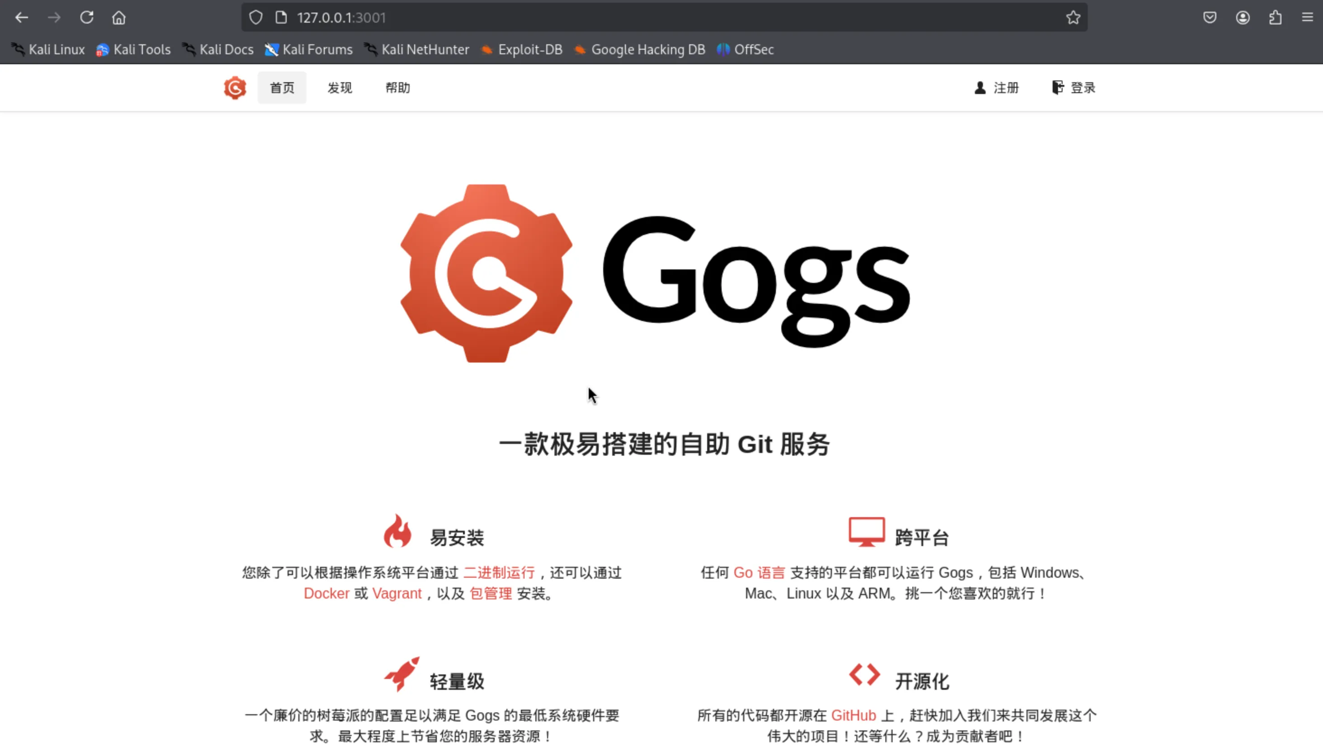Screen dimensions: 1323x754
Task: Click the 一款极易搭建的自助 Git 服务 tagline
Action: pos(664,444)
